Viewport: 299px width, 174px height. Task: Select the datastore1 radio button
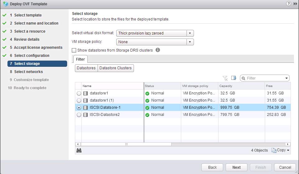pyautogui.click(x=79, y=94)
